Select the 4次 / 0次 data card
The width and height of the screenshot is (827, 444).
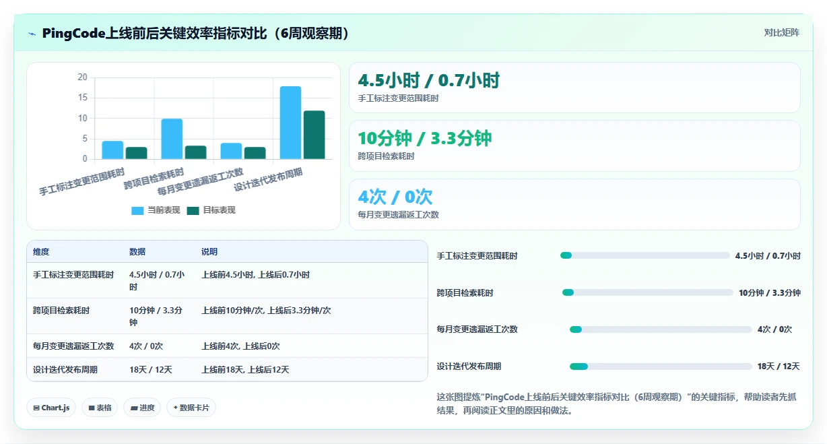coord(574,204)
